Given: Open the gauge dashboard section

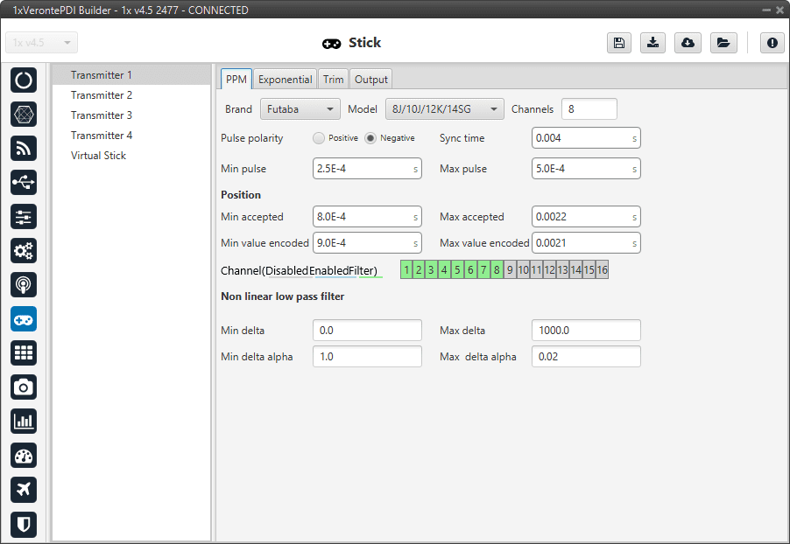Looking at the screenshot, I should click(x=24, y=456).
